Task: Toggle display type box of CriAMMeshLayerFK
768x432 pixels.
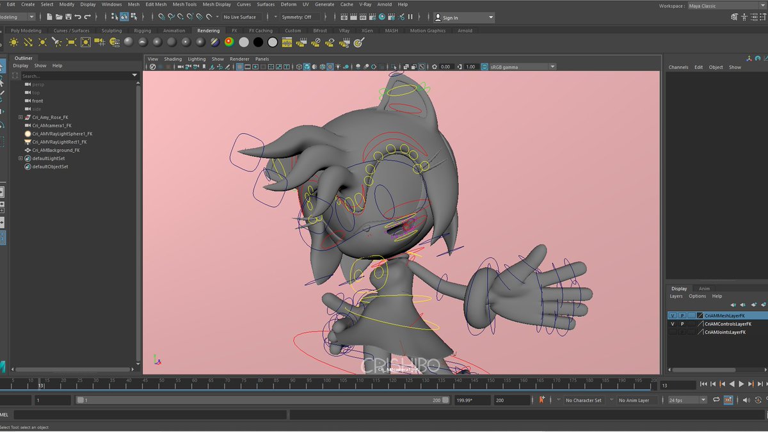Action: coord(691,316)
